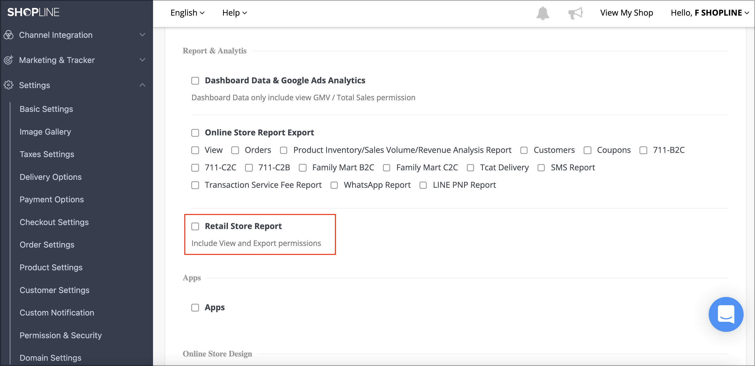The width and height of the screenshot is (755, 366).
Task: Open the Help dropdown
Action: point(235,13)
